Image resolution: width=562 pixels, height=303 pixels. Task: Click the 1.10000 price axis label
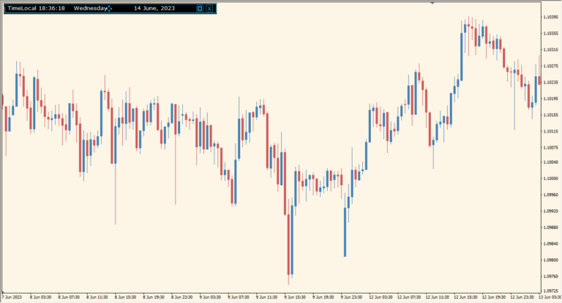(550, 179)
